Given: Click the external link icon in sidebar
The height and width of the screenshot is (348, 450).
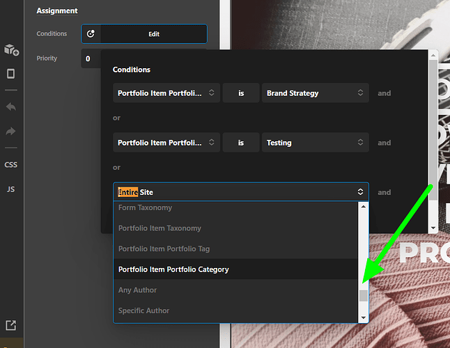Looking at the screenshot, I should (11, 325).
